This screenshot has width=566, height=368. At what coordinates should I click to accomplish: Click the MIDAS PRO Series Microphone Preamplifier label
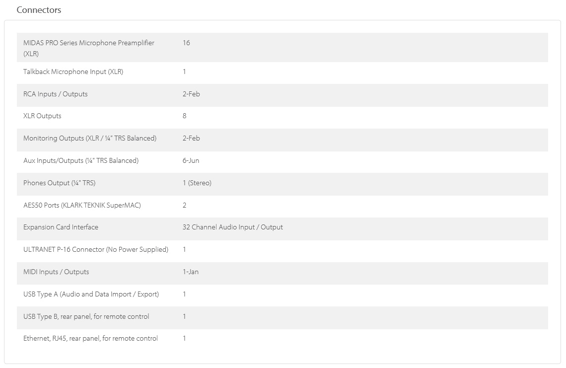point(88,43)
